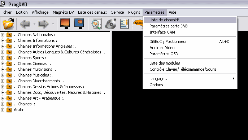Click folder icon of Chaines Nationales
This screenshot has height=140, width=248.
9,35
